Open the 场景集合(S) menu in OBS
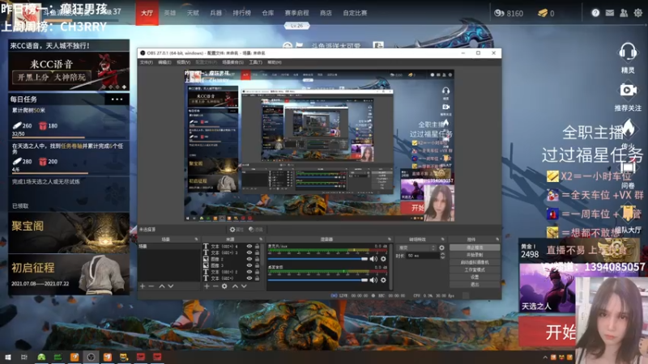The height and width of the screenshot is (364, 648). [233, 62]
